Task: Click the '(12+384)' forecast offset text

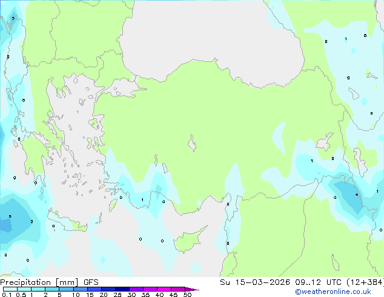Action: 365,282
